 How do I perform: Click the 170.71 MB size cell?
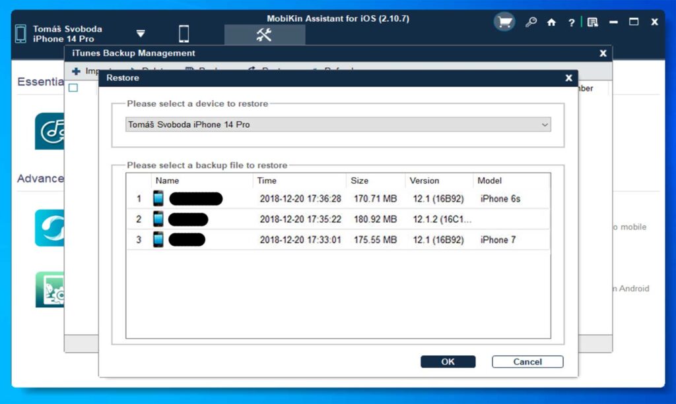tap(375, 199)
